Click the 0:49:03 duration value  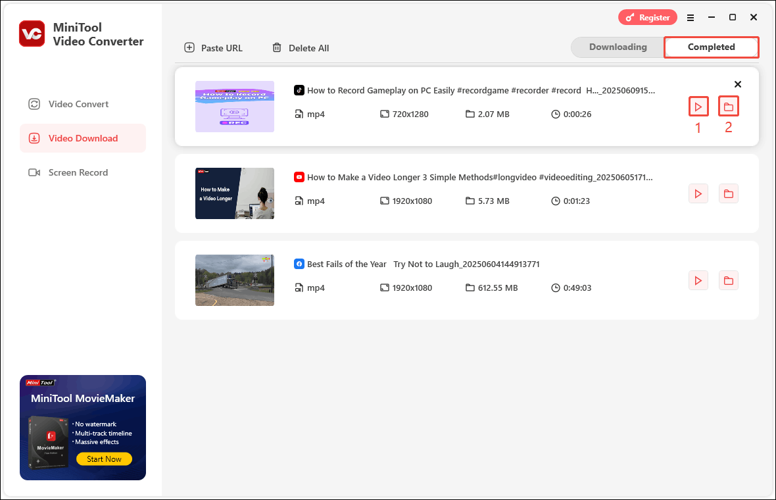(577, 288)
